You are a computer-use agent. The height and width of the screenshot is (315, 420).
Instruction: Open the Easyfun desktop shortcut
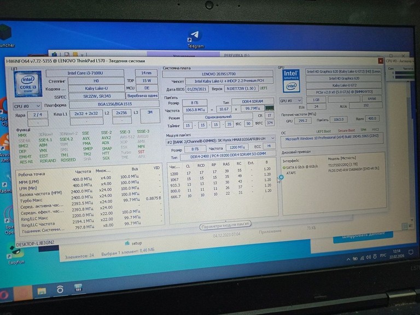pyautogui.click(x=16, y=254)
